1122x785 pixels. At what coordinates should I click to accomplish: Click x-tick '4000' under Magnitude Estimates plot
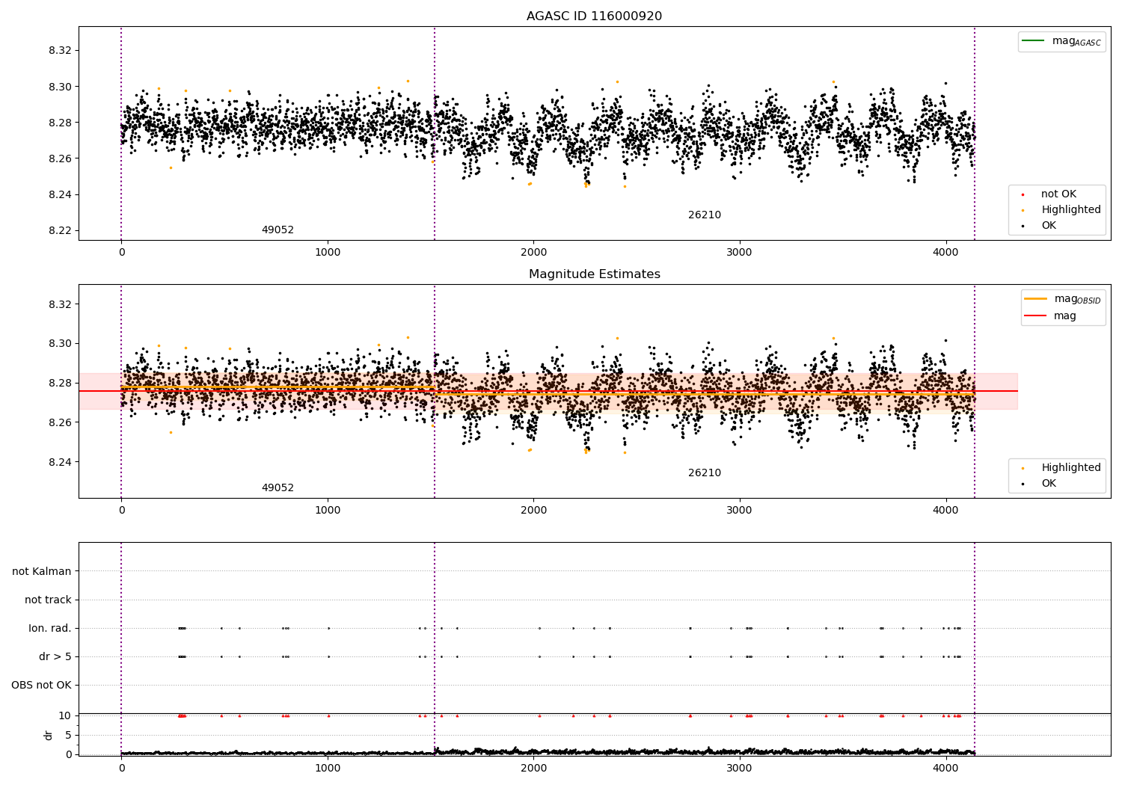pos(945,511)
